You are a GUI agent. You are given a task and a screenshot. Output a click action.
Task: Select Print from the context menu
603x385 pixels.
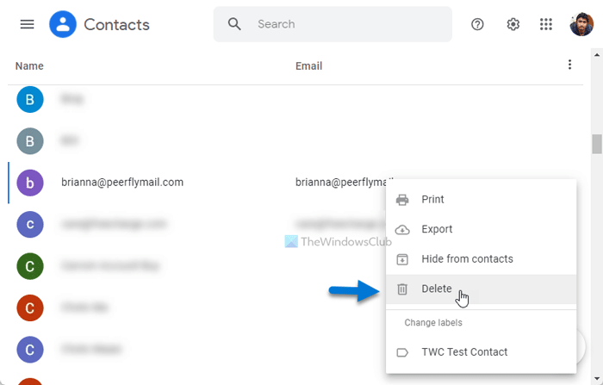click(x=432, y=199)
